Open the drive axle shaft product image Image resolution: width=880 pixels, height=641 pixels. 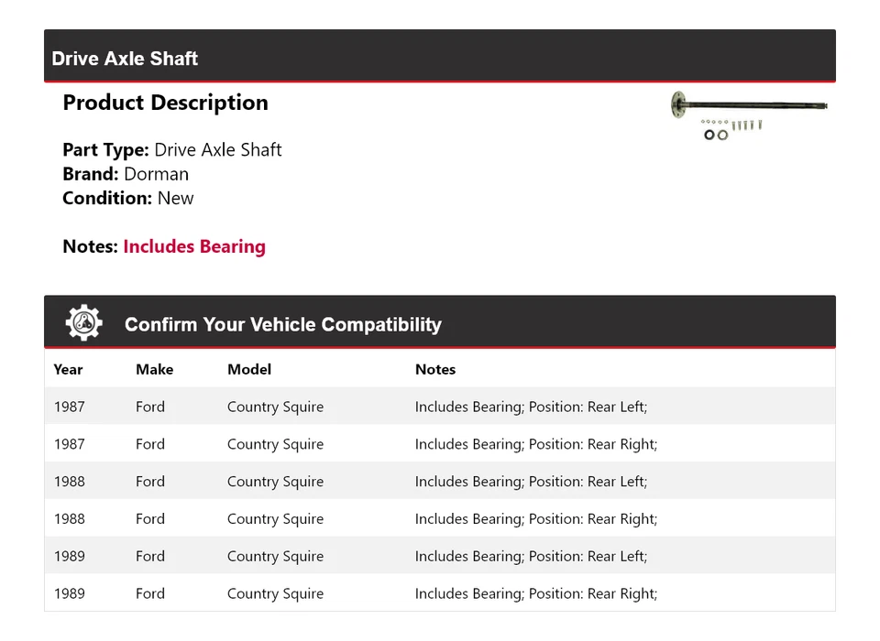click(x=748, y=115)
